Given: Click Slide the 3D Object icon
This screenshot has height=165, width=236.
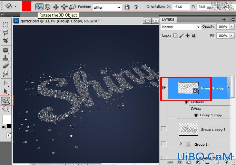Looking at the screenshot, I should click(64, 7).
